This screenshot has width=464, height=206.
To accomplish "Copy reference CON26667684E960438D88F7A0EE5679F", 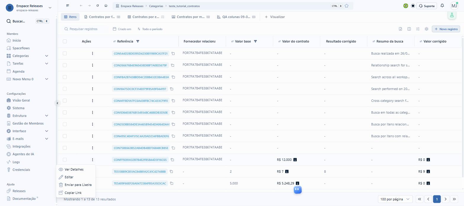I will (173, 65).
